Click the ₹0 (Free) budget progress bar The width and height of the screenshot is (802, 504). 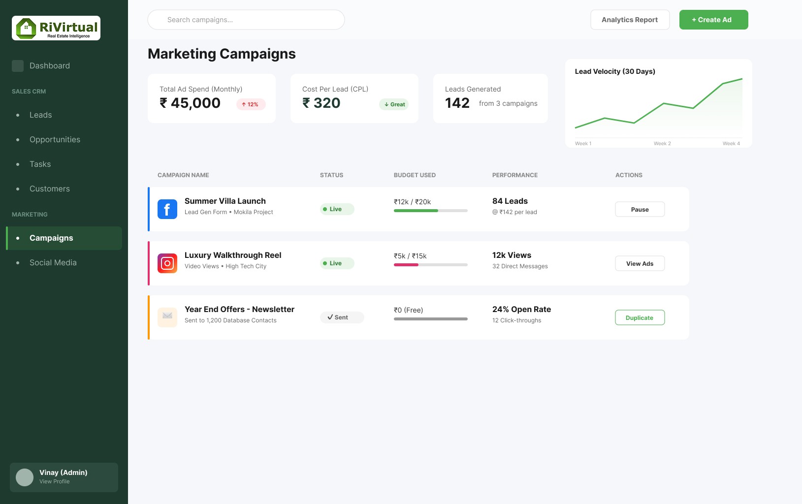pos(431,319)
